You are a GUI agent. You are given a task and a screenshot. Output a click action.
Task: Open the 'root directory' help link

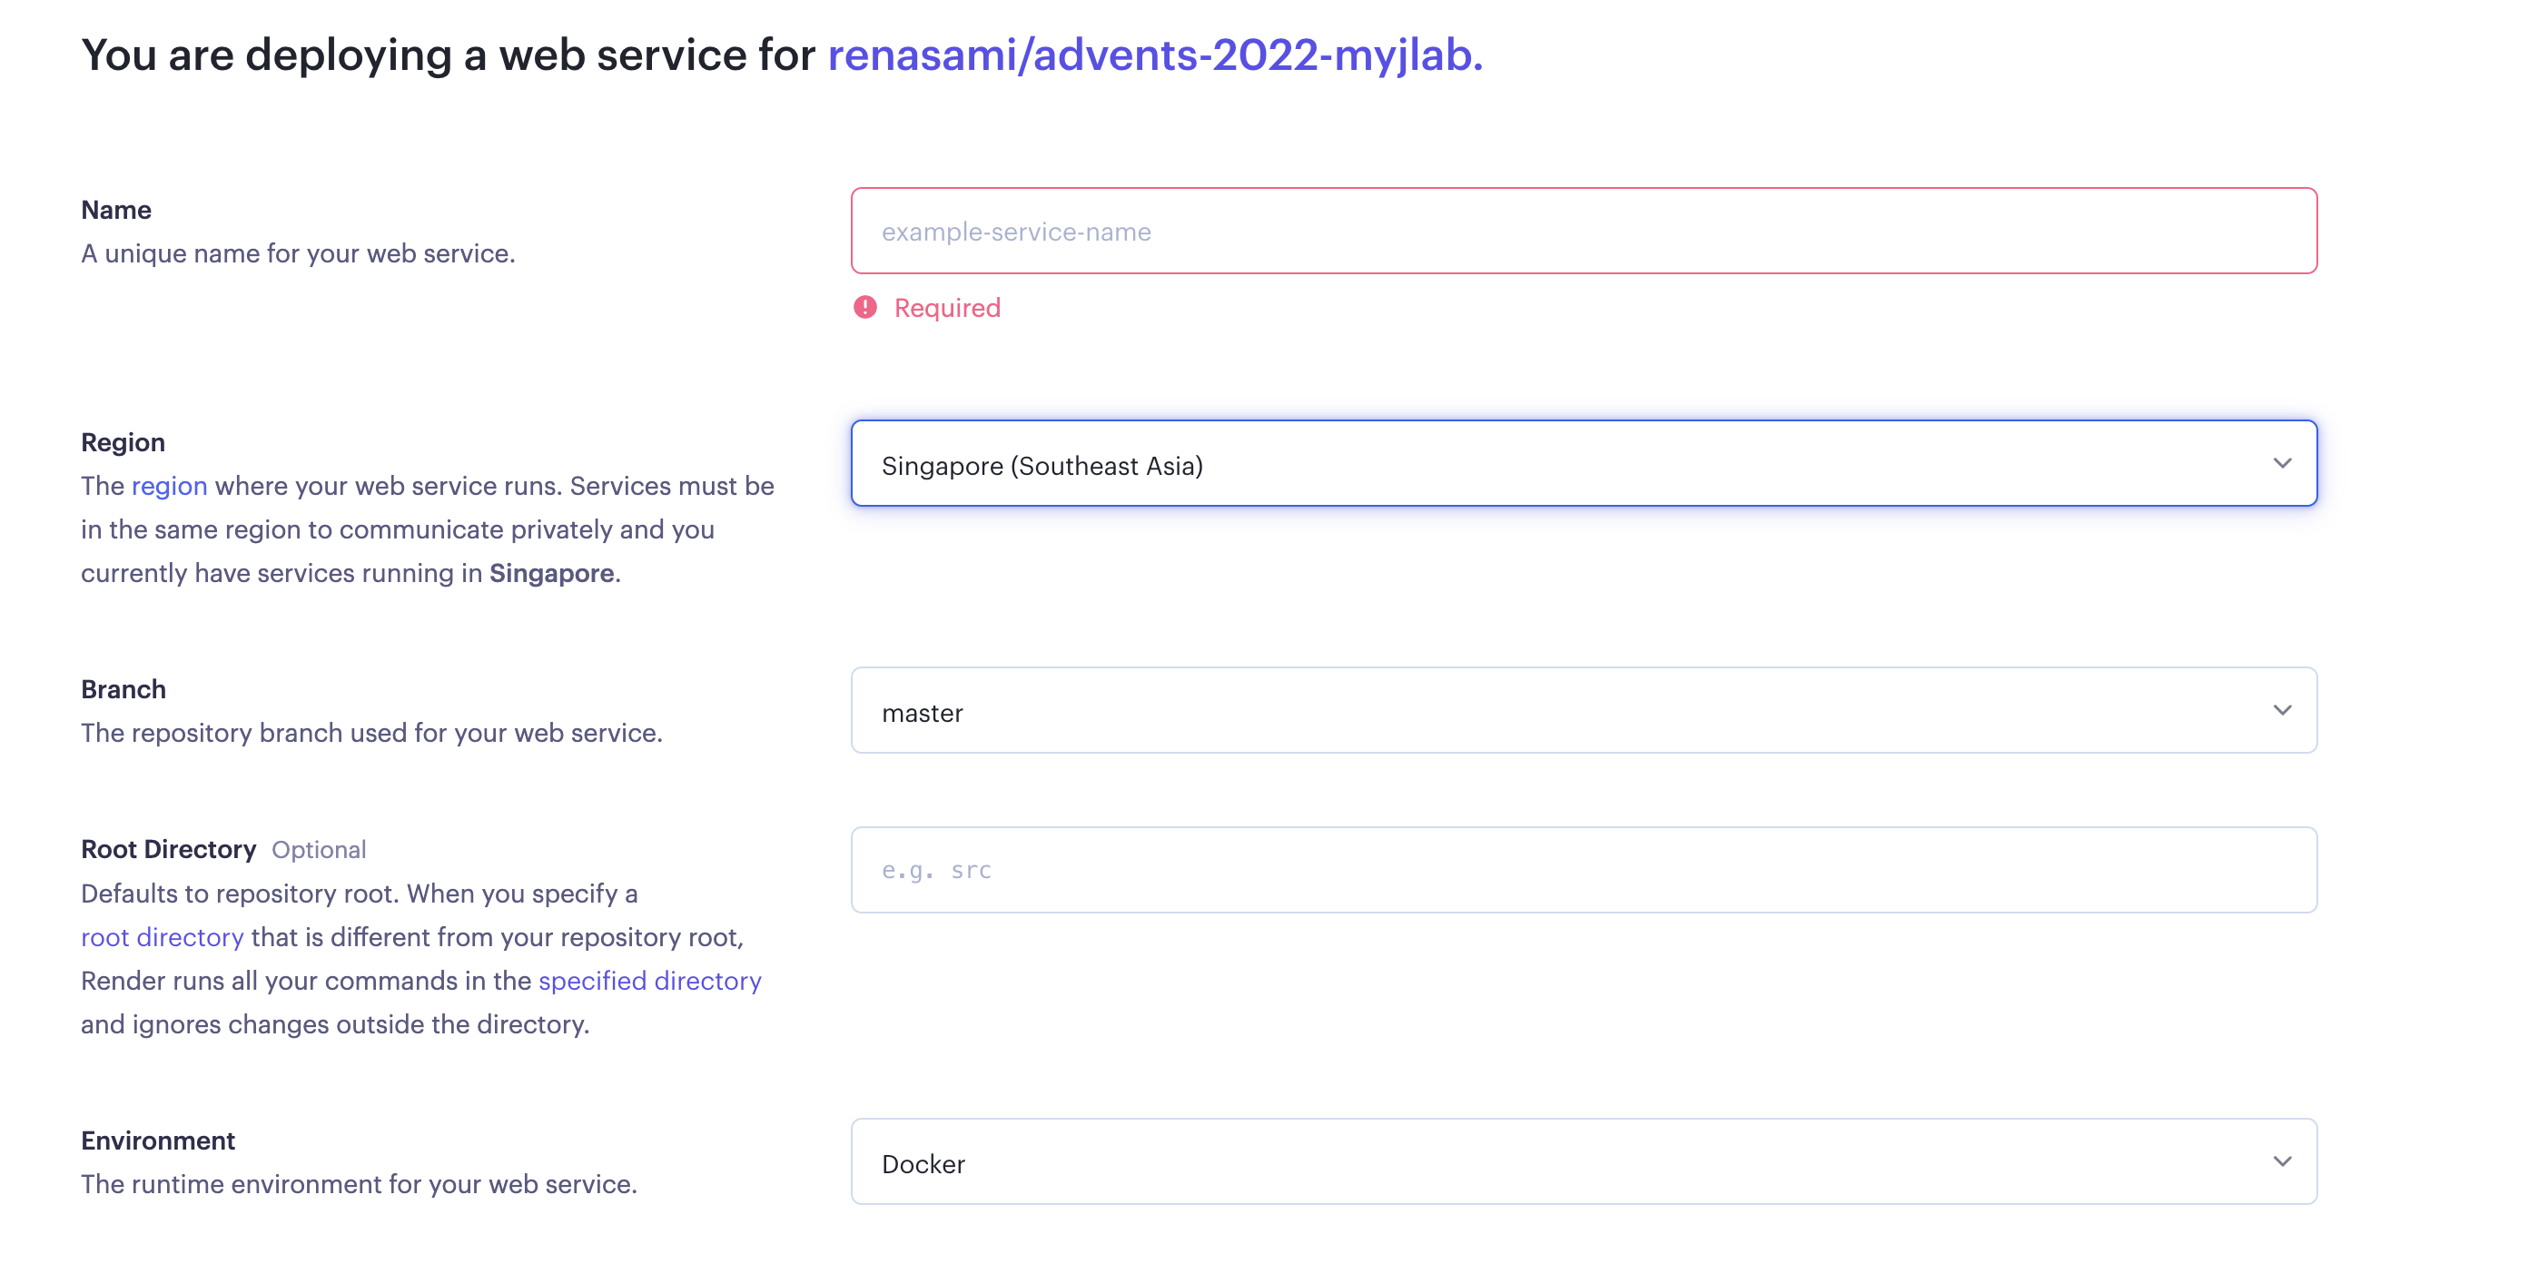(x=162, y=937)
